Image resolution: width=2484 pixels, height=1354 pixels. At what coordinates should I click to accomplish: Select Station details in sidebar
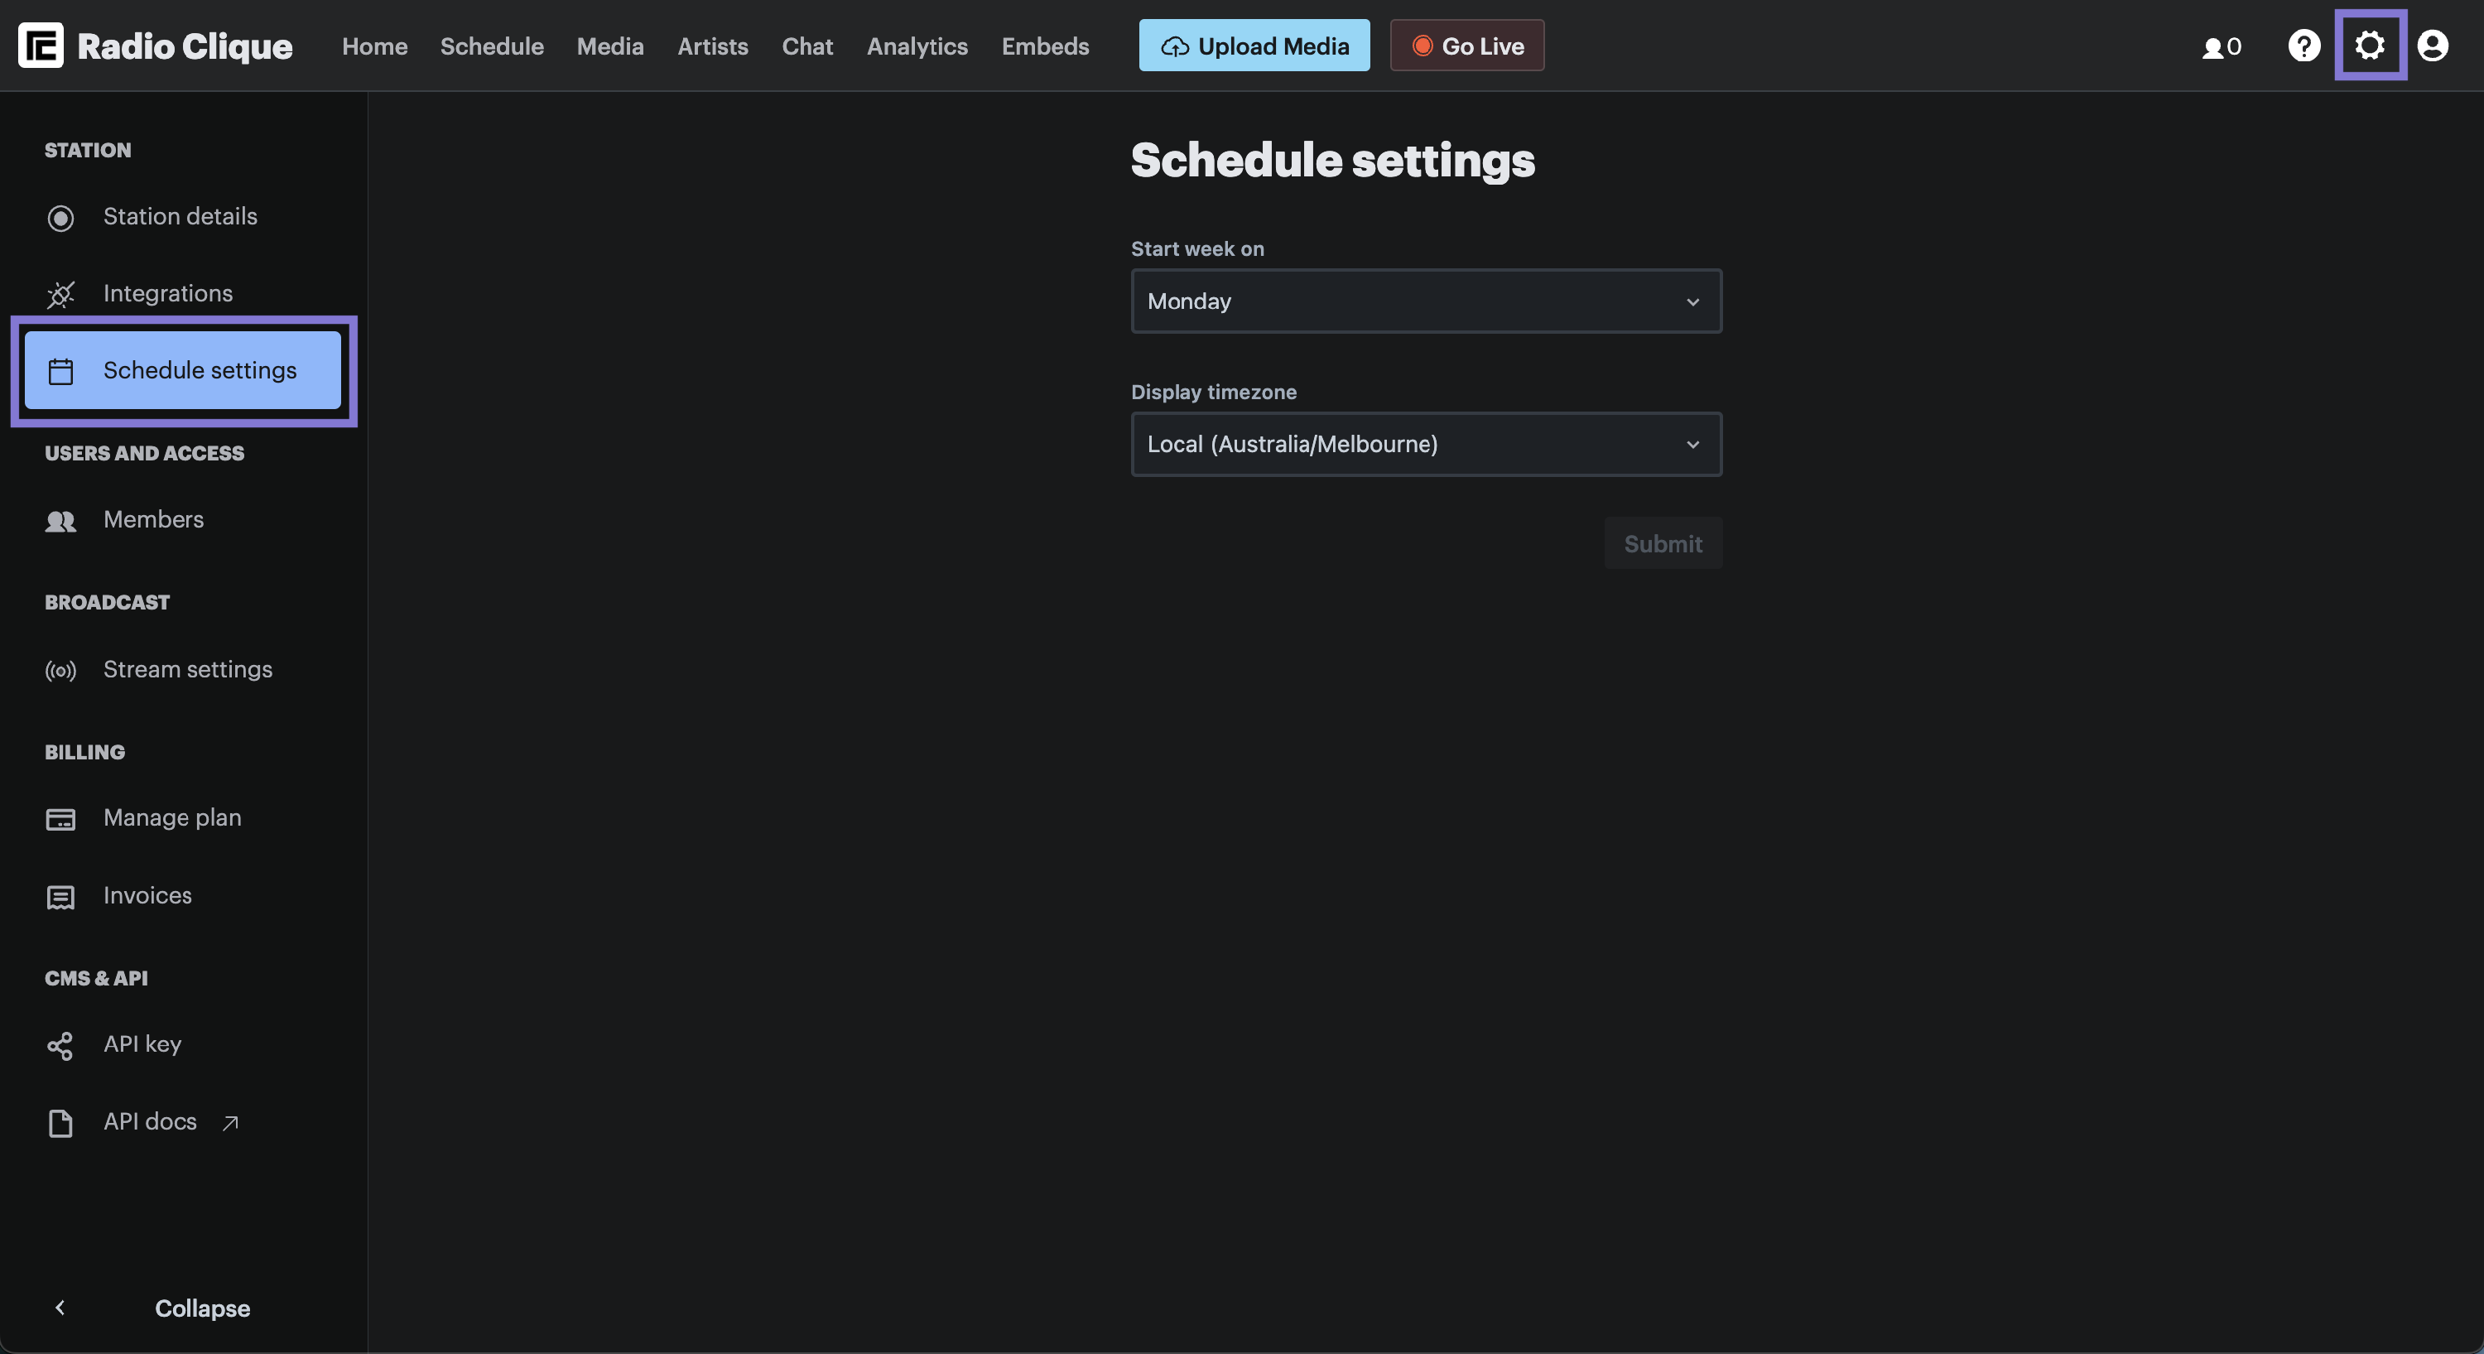pos(182,217)
